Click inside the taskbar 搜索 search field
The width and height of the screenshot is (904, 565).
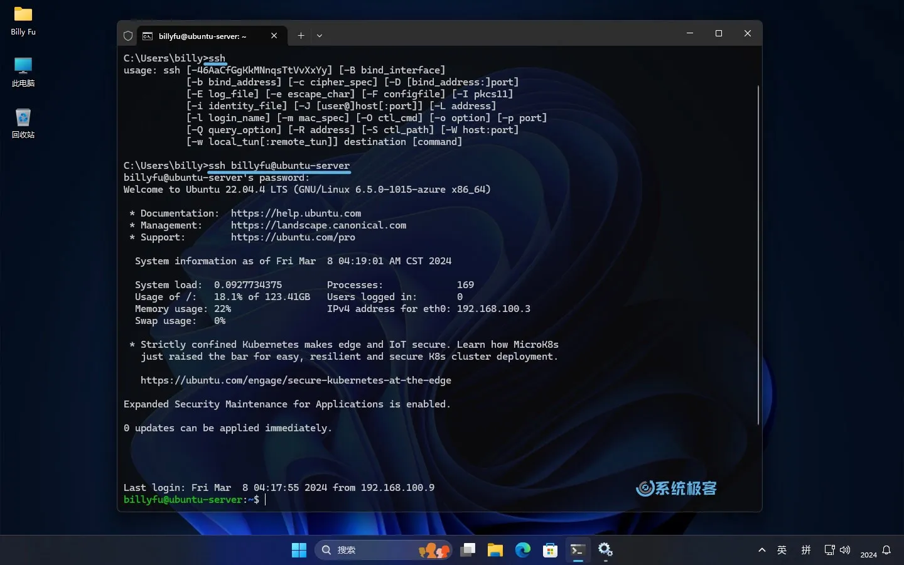pyautogui.click(x=377, y=549)
